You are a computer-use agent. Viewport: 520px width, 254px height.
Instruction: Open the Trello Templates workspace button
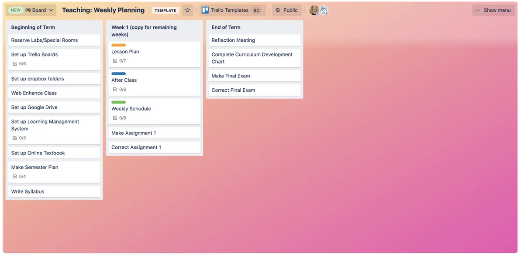[x=232, y=10]
